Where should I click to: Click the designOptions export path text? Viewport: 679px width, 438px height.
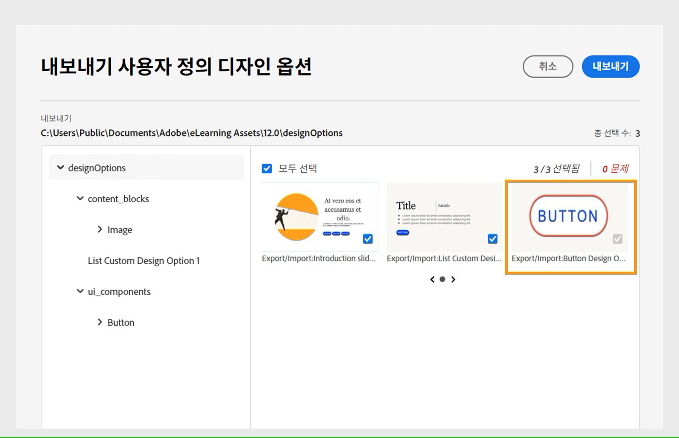pyautogui.click(x=191, y=133)
